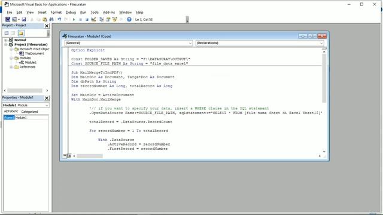Open the Insert menu
Viewport: 383px width, 215px height.
pos(42,12)
